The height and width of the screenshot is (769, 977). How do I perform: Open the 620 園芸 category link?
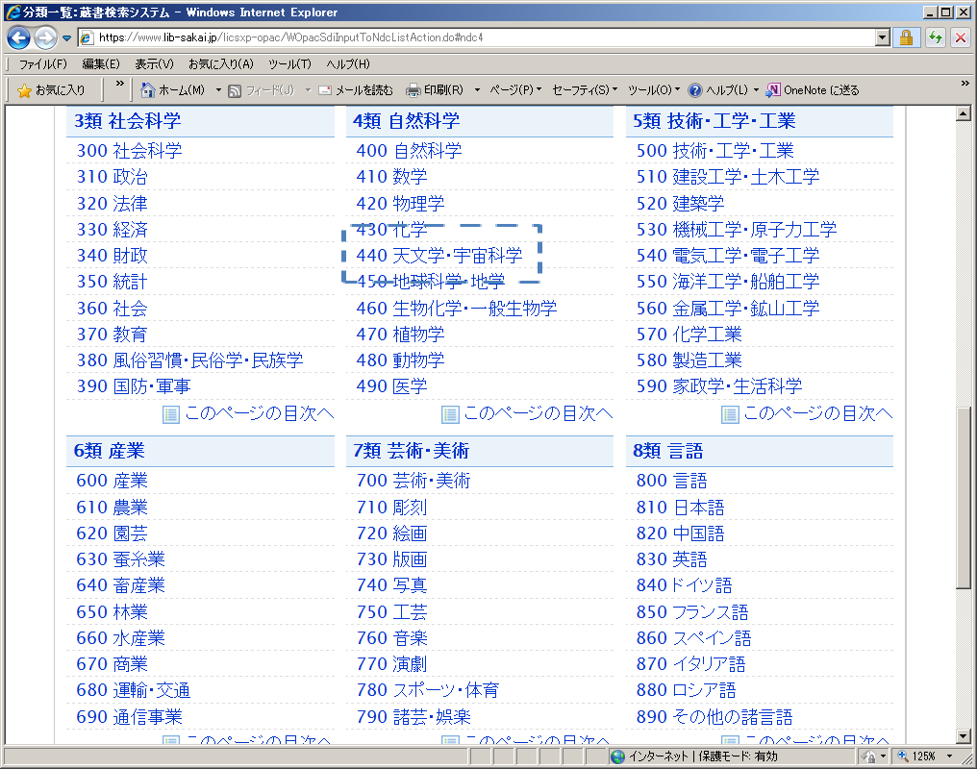(x=113, y=533)
